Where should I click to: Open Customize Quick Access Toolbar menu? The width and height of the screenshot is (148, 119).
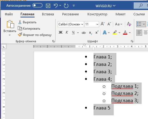[x=74, y=6]
